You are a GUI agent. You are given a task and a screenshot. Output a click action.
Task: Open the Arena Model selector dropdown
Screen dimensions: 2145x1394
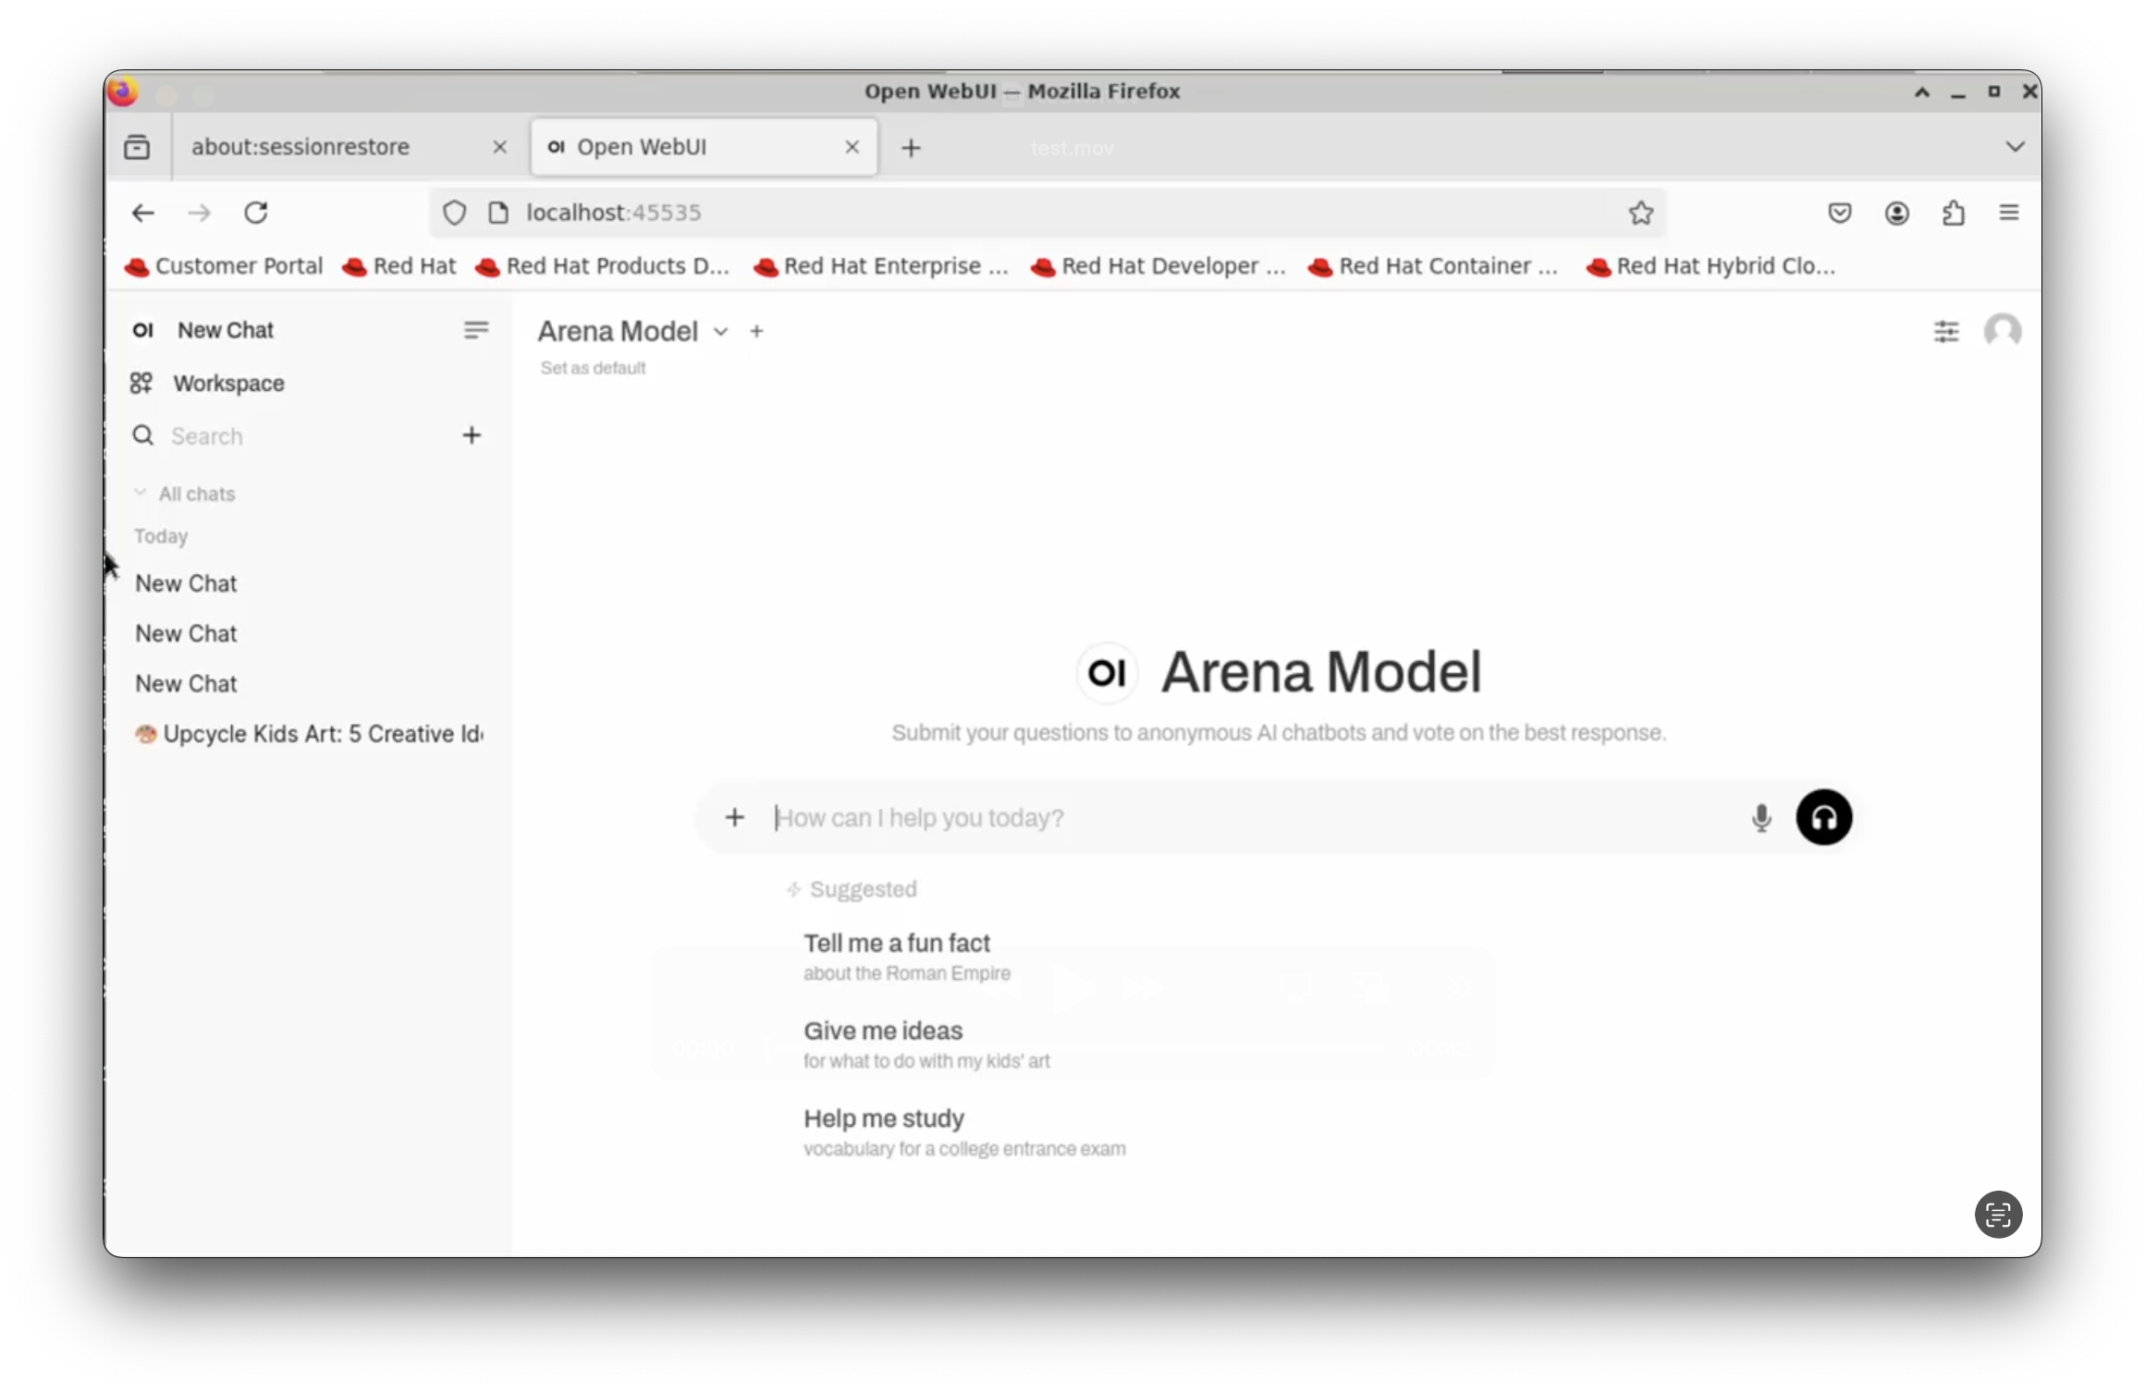pyautogui.click(x=721, y=331)
